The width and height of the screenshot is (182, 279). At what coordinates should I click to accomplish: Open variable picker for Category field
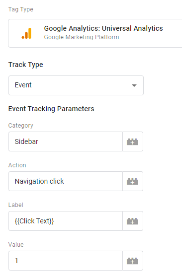coord(133,141)
